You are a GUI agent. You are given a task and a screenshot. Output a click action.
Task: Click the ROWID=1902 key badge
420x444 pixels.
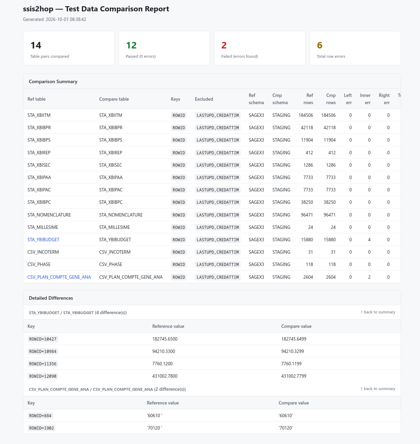42,428
